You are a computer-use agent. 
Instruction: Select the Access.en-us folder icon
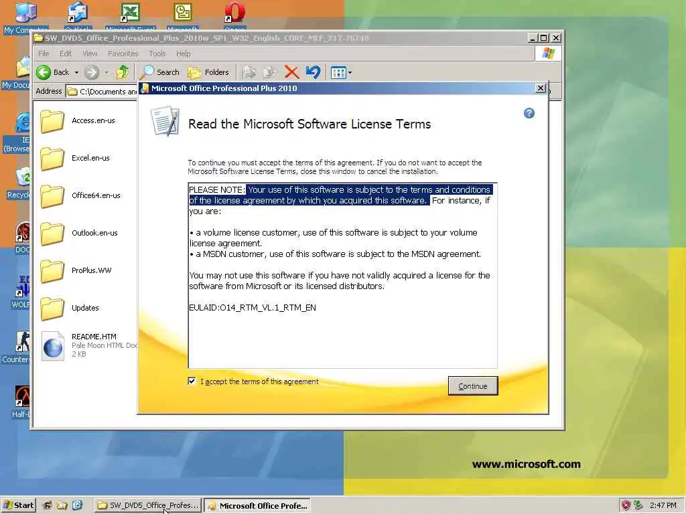pyautogui.click(x=52, y=120)
